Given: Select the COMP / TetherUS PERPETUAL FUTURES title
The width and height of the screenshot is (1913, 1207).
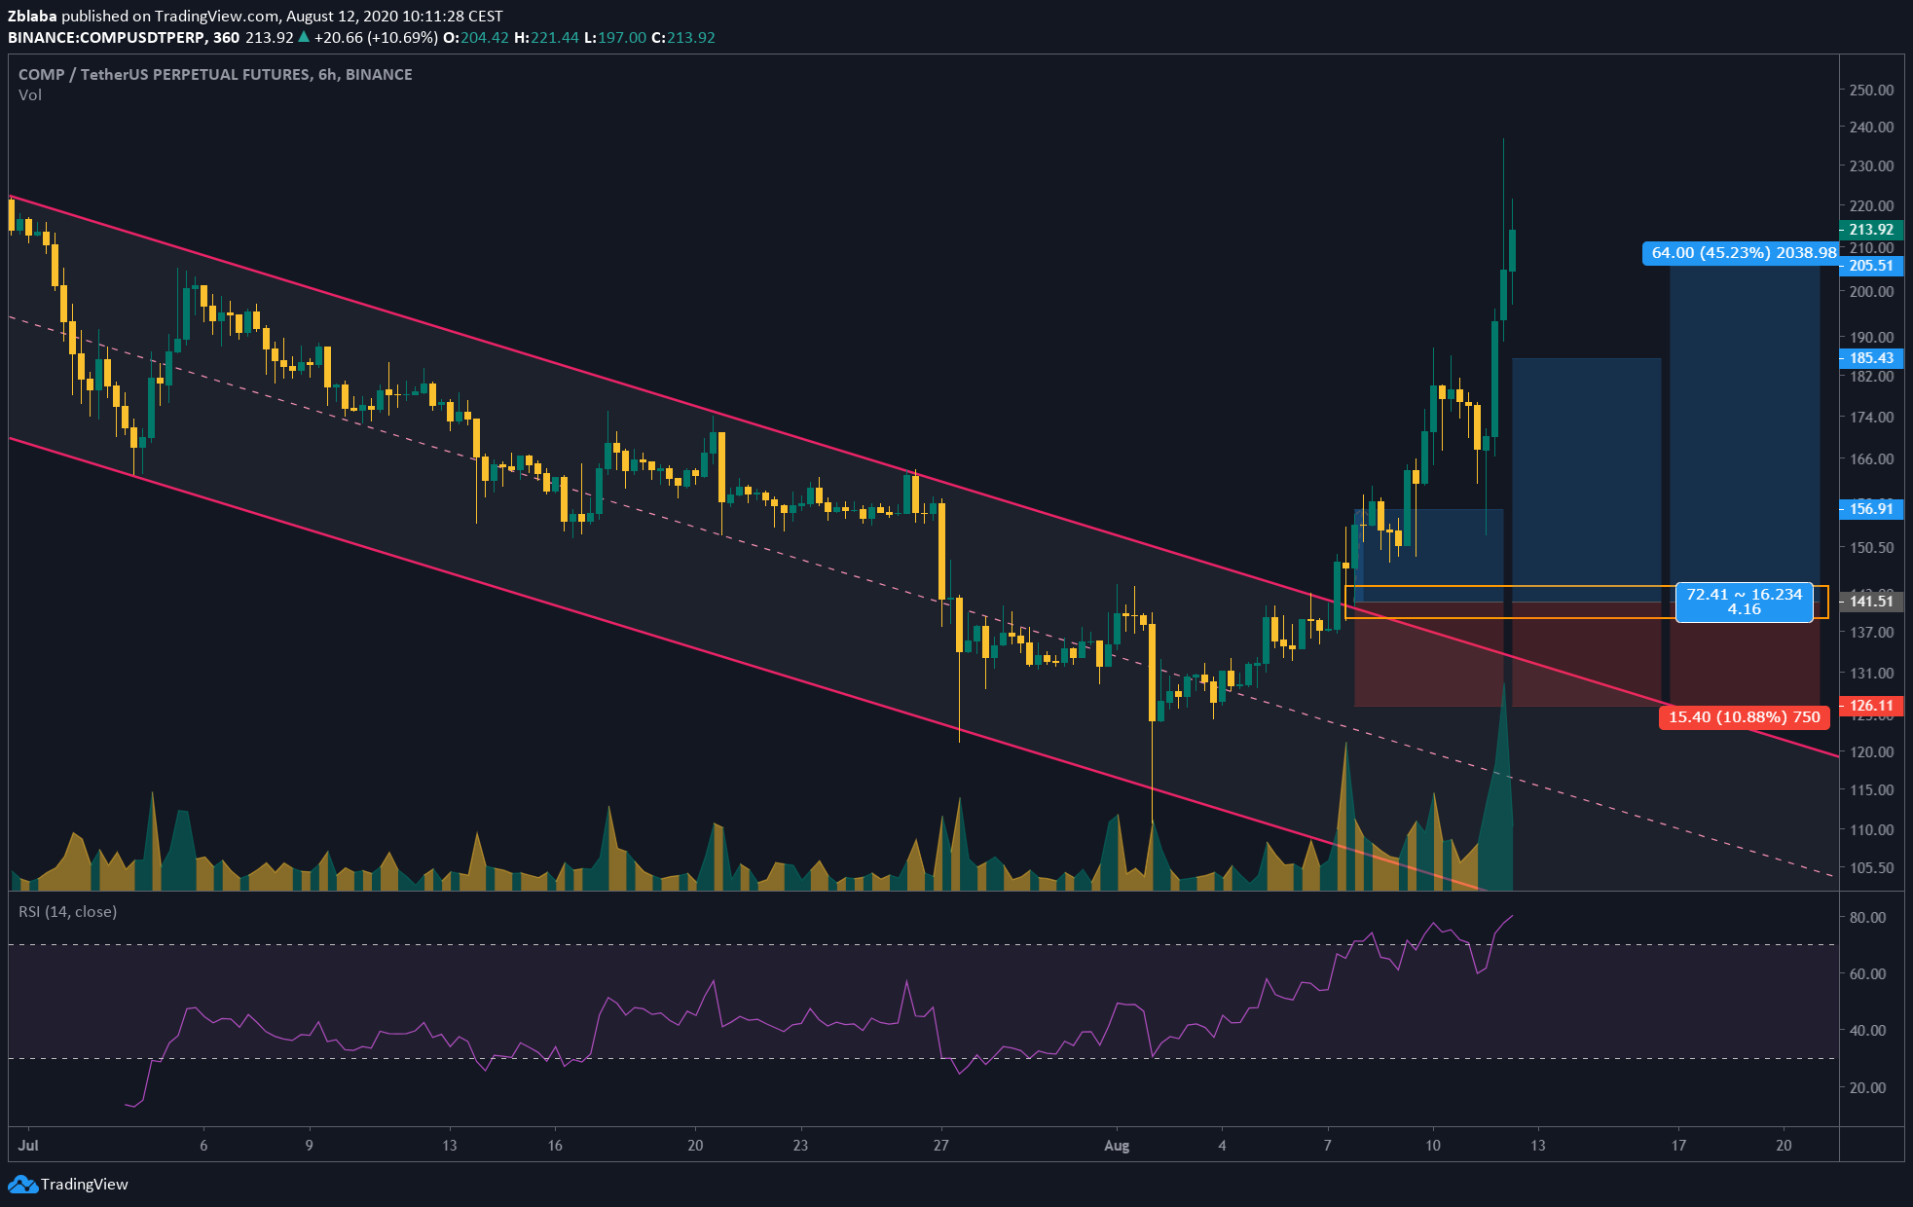Looking at the screenshot, I should pos(215,74).
